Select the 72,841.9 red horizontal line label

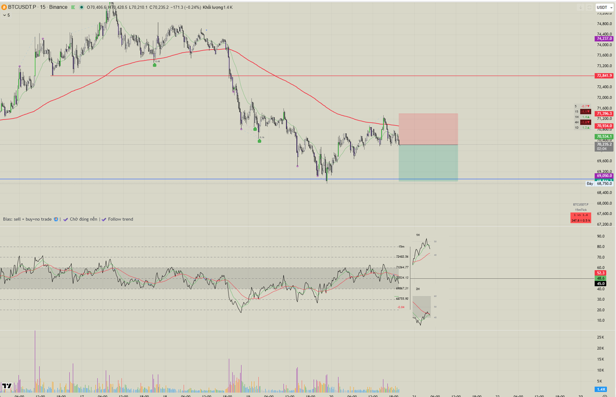604,76
